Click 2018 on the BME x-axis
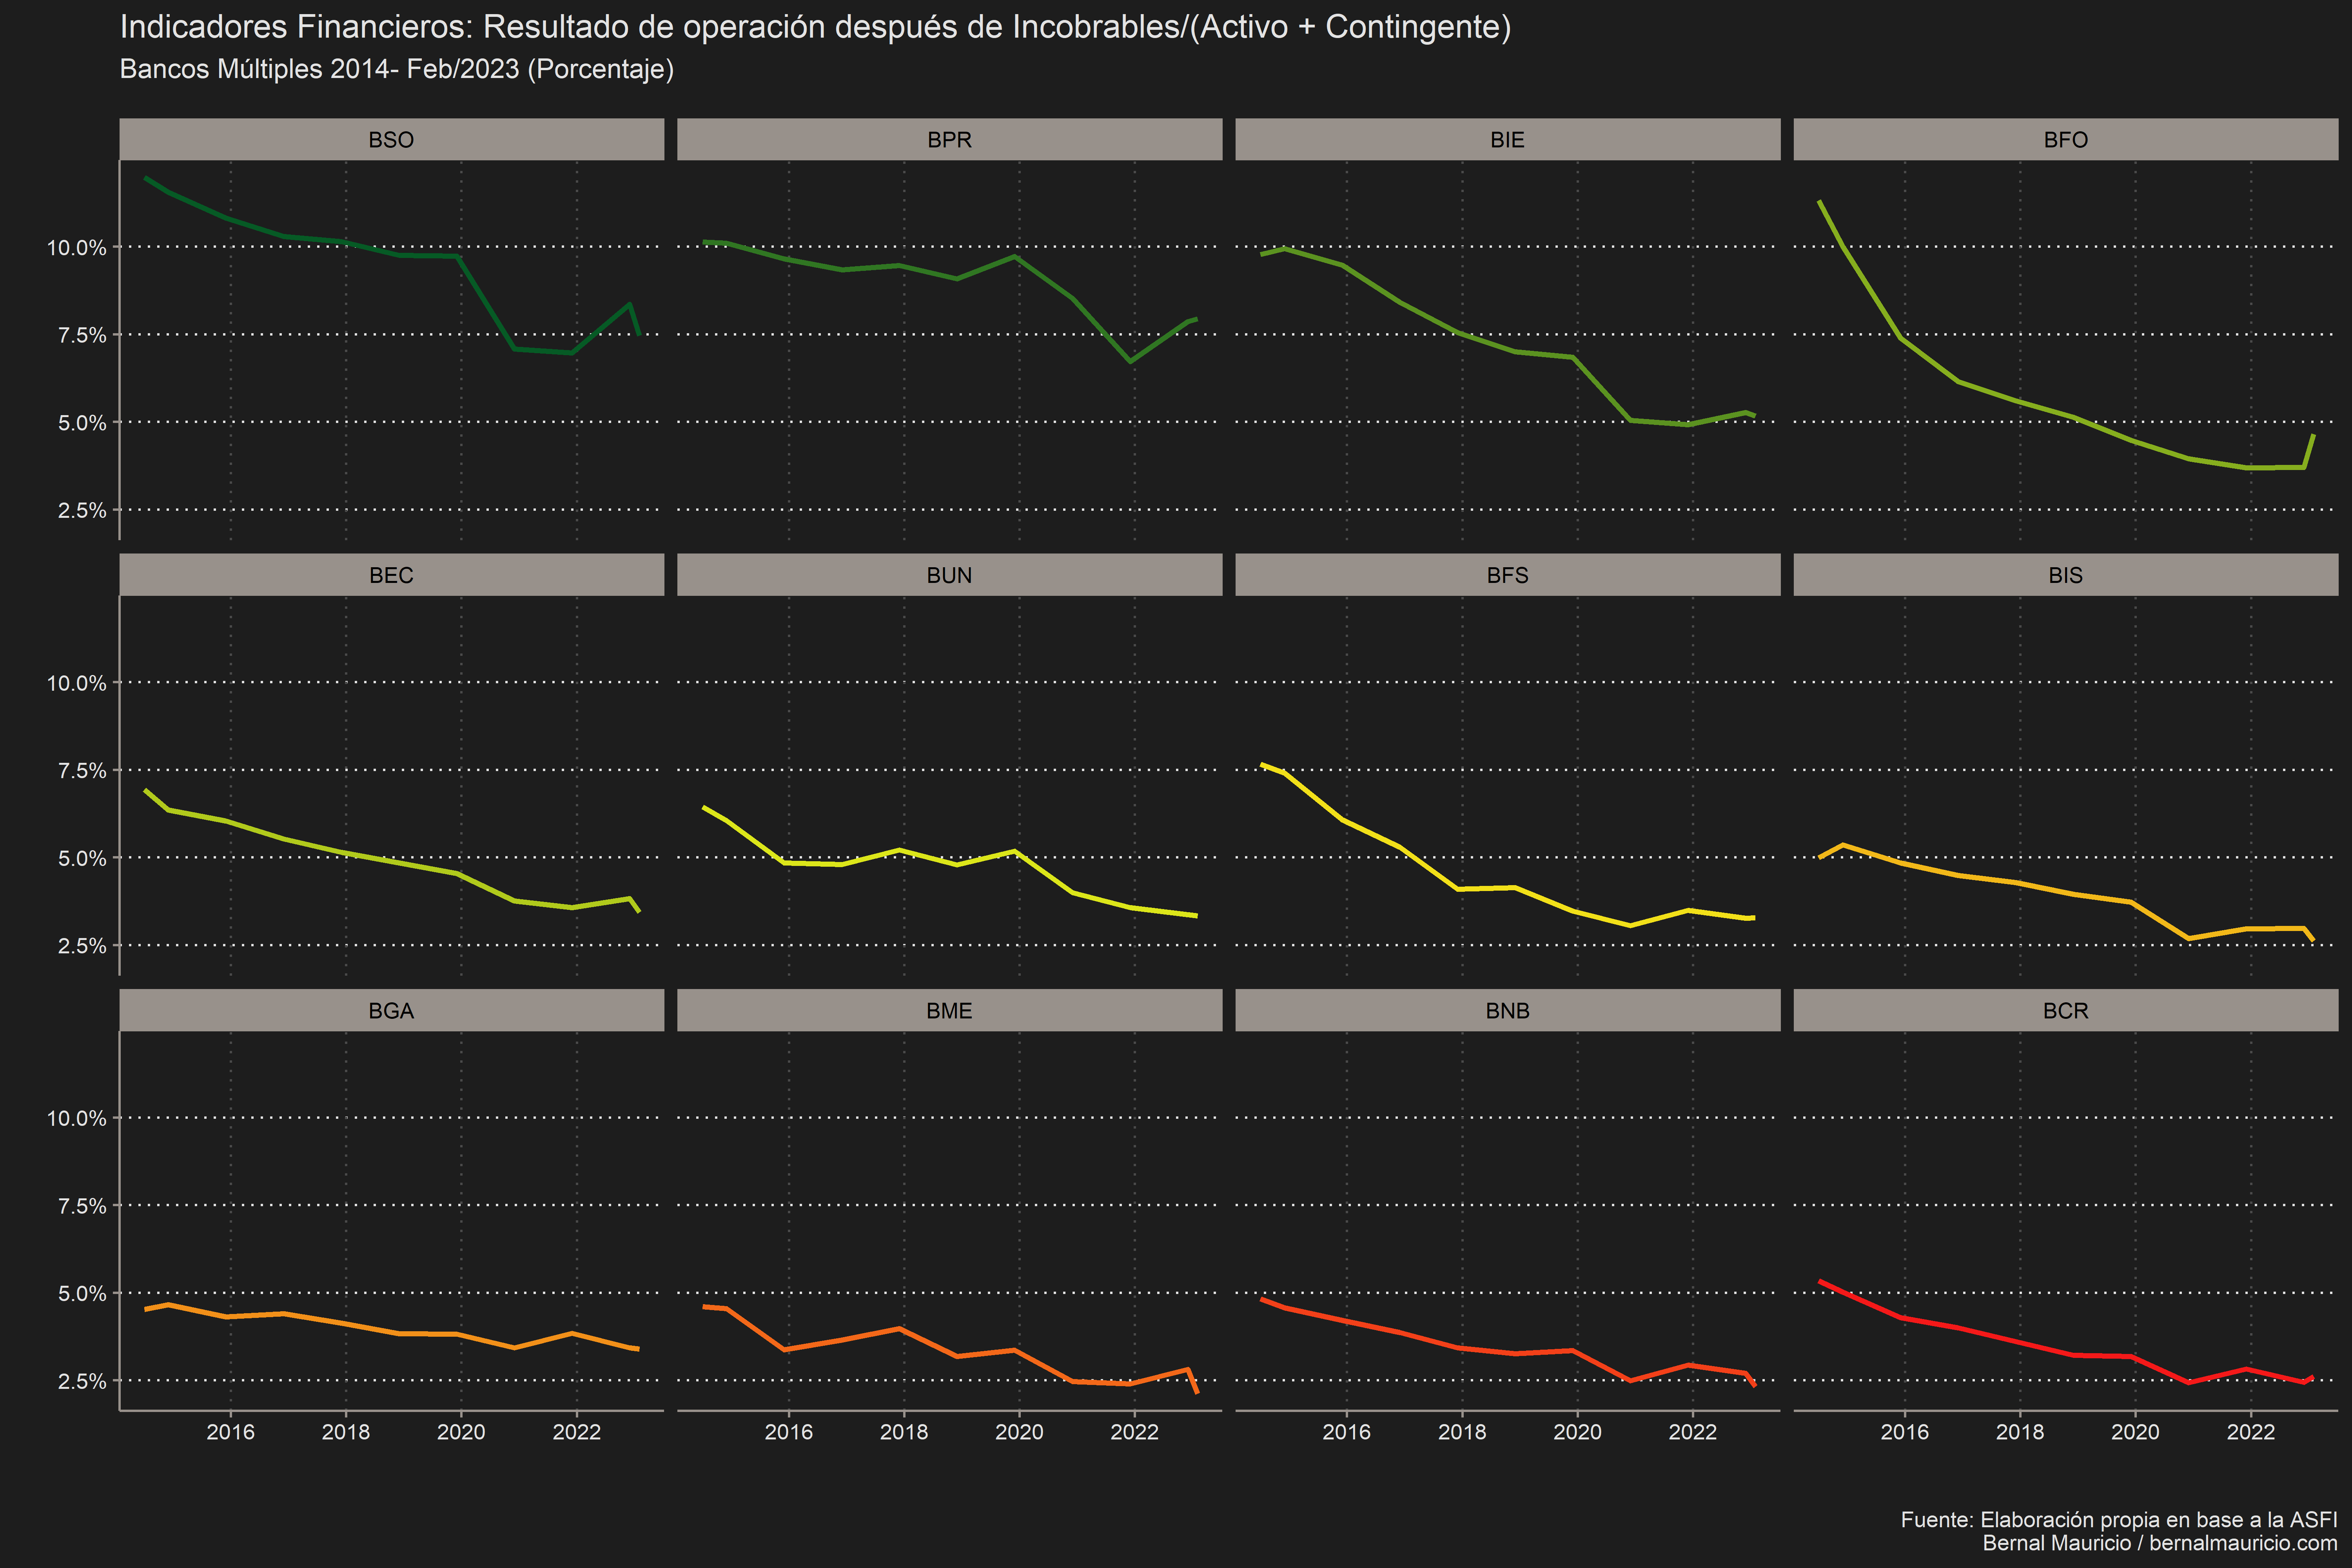The height and width of the screenshot is (1568, 2352). (904, 1432)
